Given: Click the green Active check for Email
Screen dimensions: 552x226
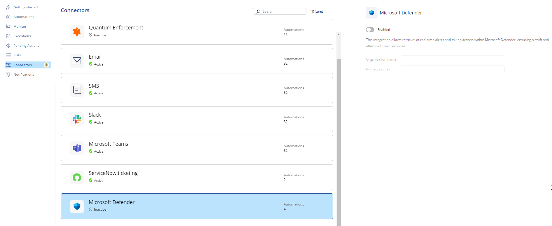Looking at the screenshot, I should click(91, 64).
